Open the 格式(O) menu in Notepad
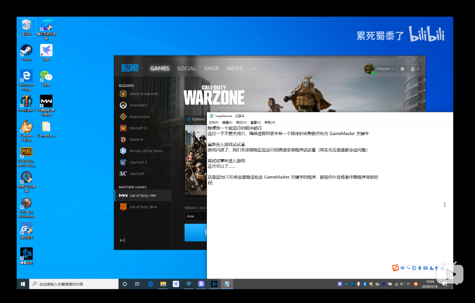This screenshot has height=303, width=475. (241, 123)
